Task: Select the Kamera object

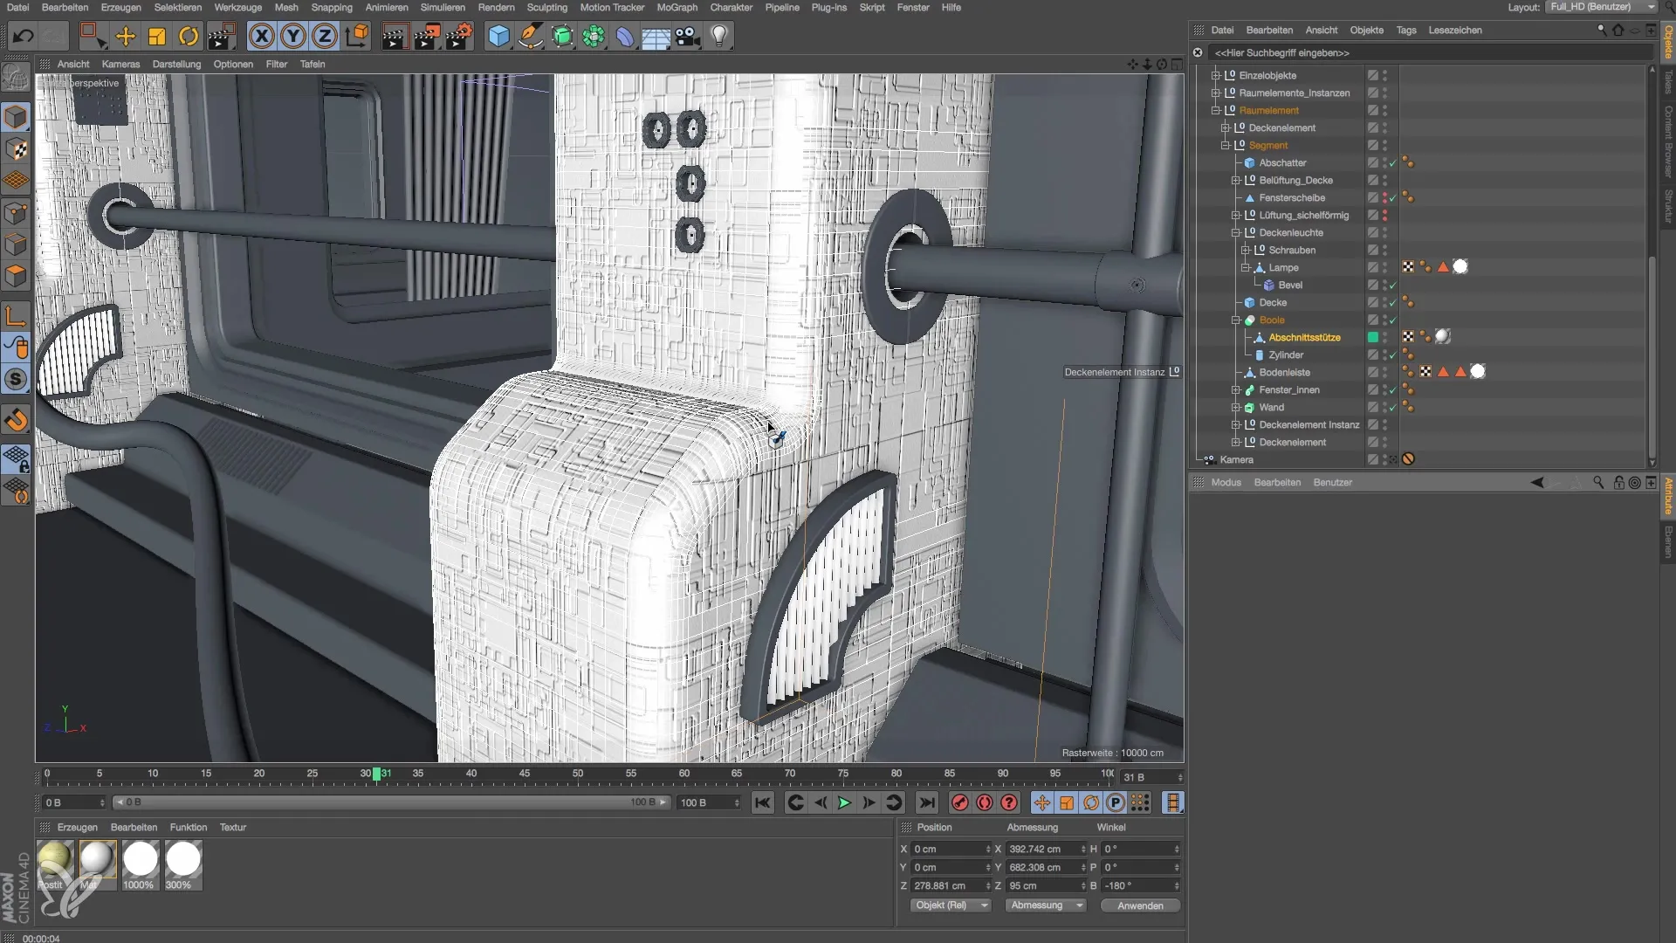Action: pyautogui.click(x=1236, y=460)
